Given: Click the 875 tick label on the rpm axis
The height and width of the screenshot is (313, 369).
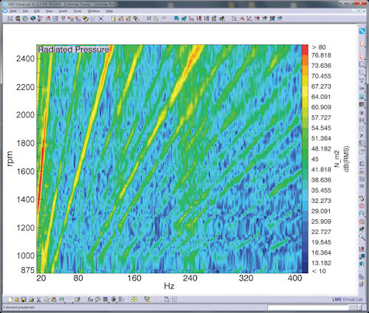Looking at the screenshot, I should click(28, 270).
